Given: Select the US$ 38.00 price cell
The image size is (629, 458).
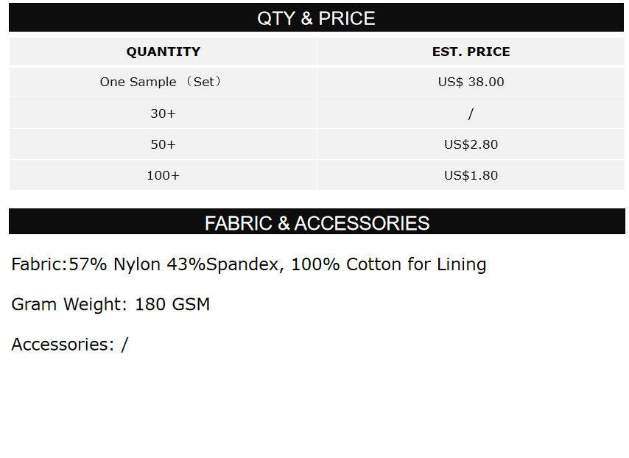Looking at the screenshot, I should coord(471,82).
